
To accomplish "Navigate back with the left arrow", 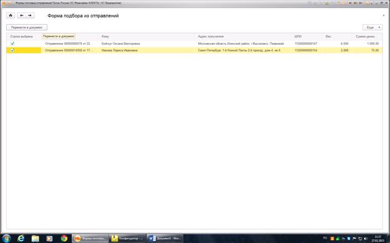I will click(22, 16).
